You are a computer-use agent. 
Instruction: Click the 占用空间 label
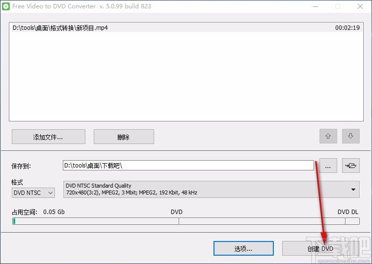pos(25,212)
